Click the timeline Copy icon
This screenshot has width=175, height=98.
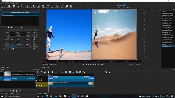tap(45, 72)
